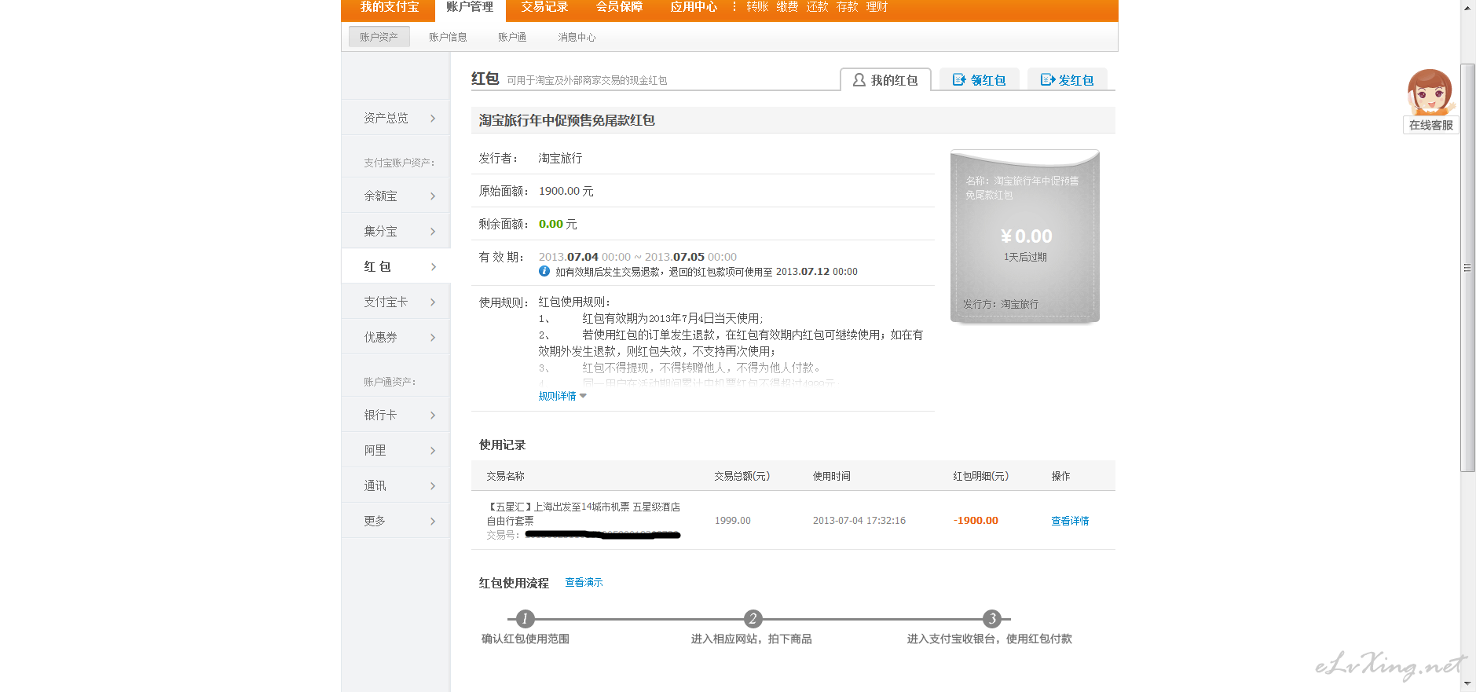Switch to 消息中心 sub-tab

click(577, 37)
